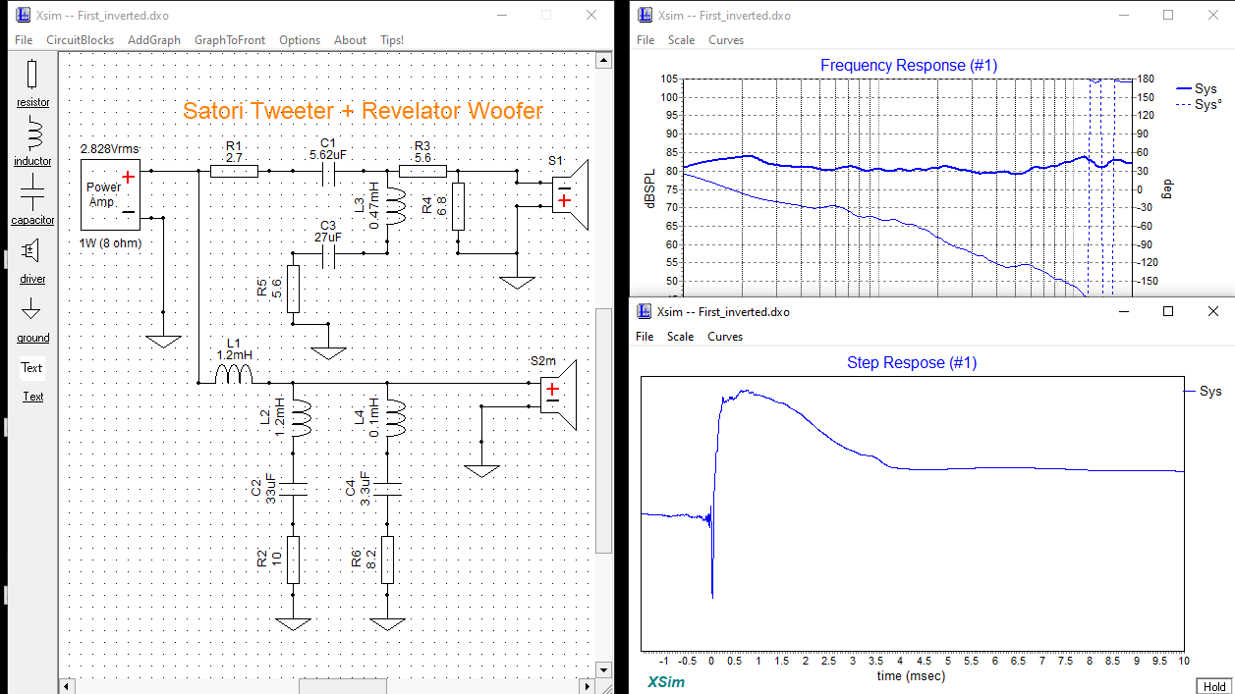Select the capacitor component icon in palette
Image resolution: width=1235 pixels, height=694 pixels.
[x=31, y=190]
